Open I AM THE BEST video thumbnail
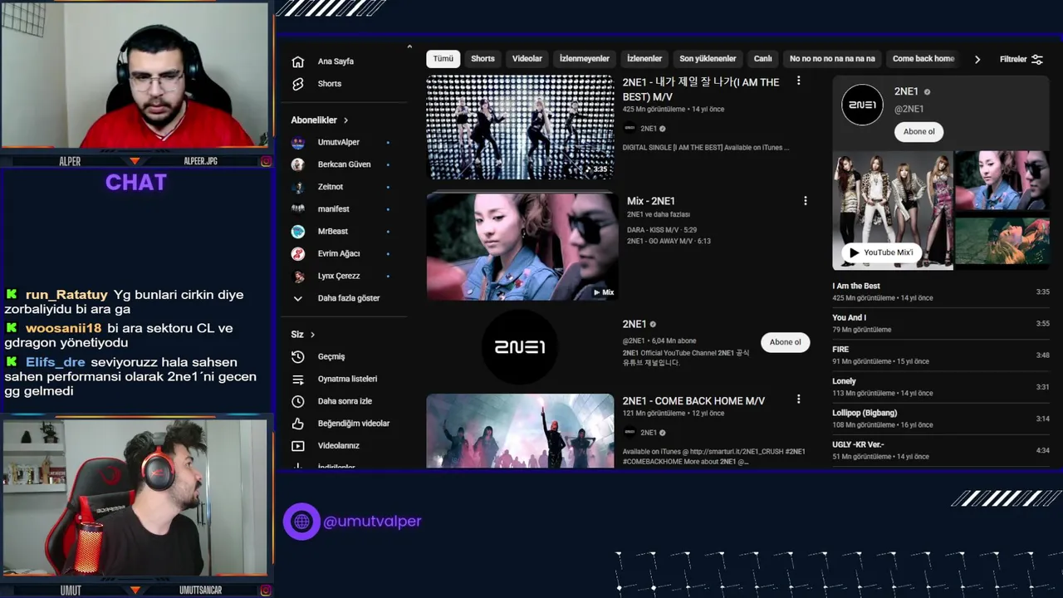Viewport: 1063px width, 598px height. click(x=521, y=127)
